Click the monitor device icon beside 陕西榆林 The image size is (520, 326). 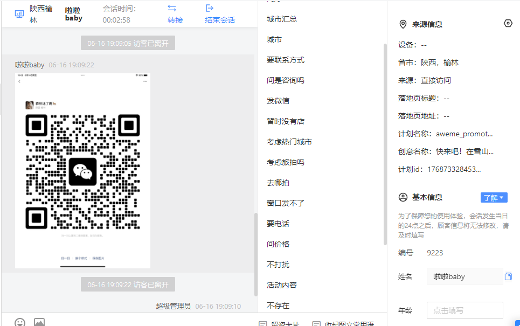tap(19, 14)
